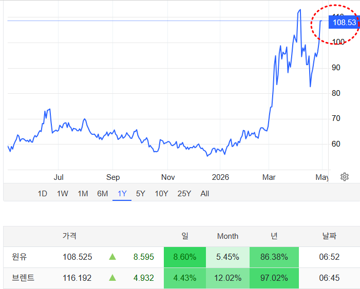Click the Month column header

pyautogui.click(x=228, y=236)
